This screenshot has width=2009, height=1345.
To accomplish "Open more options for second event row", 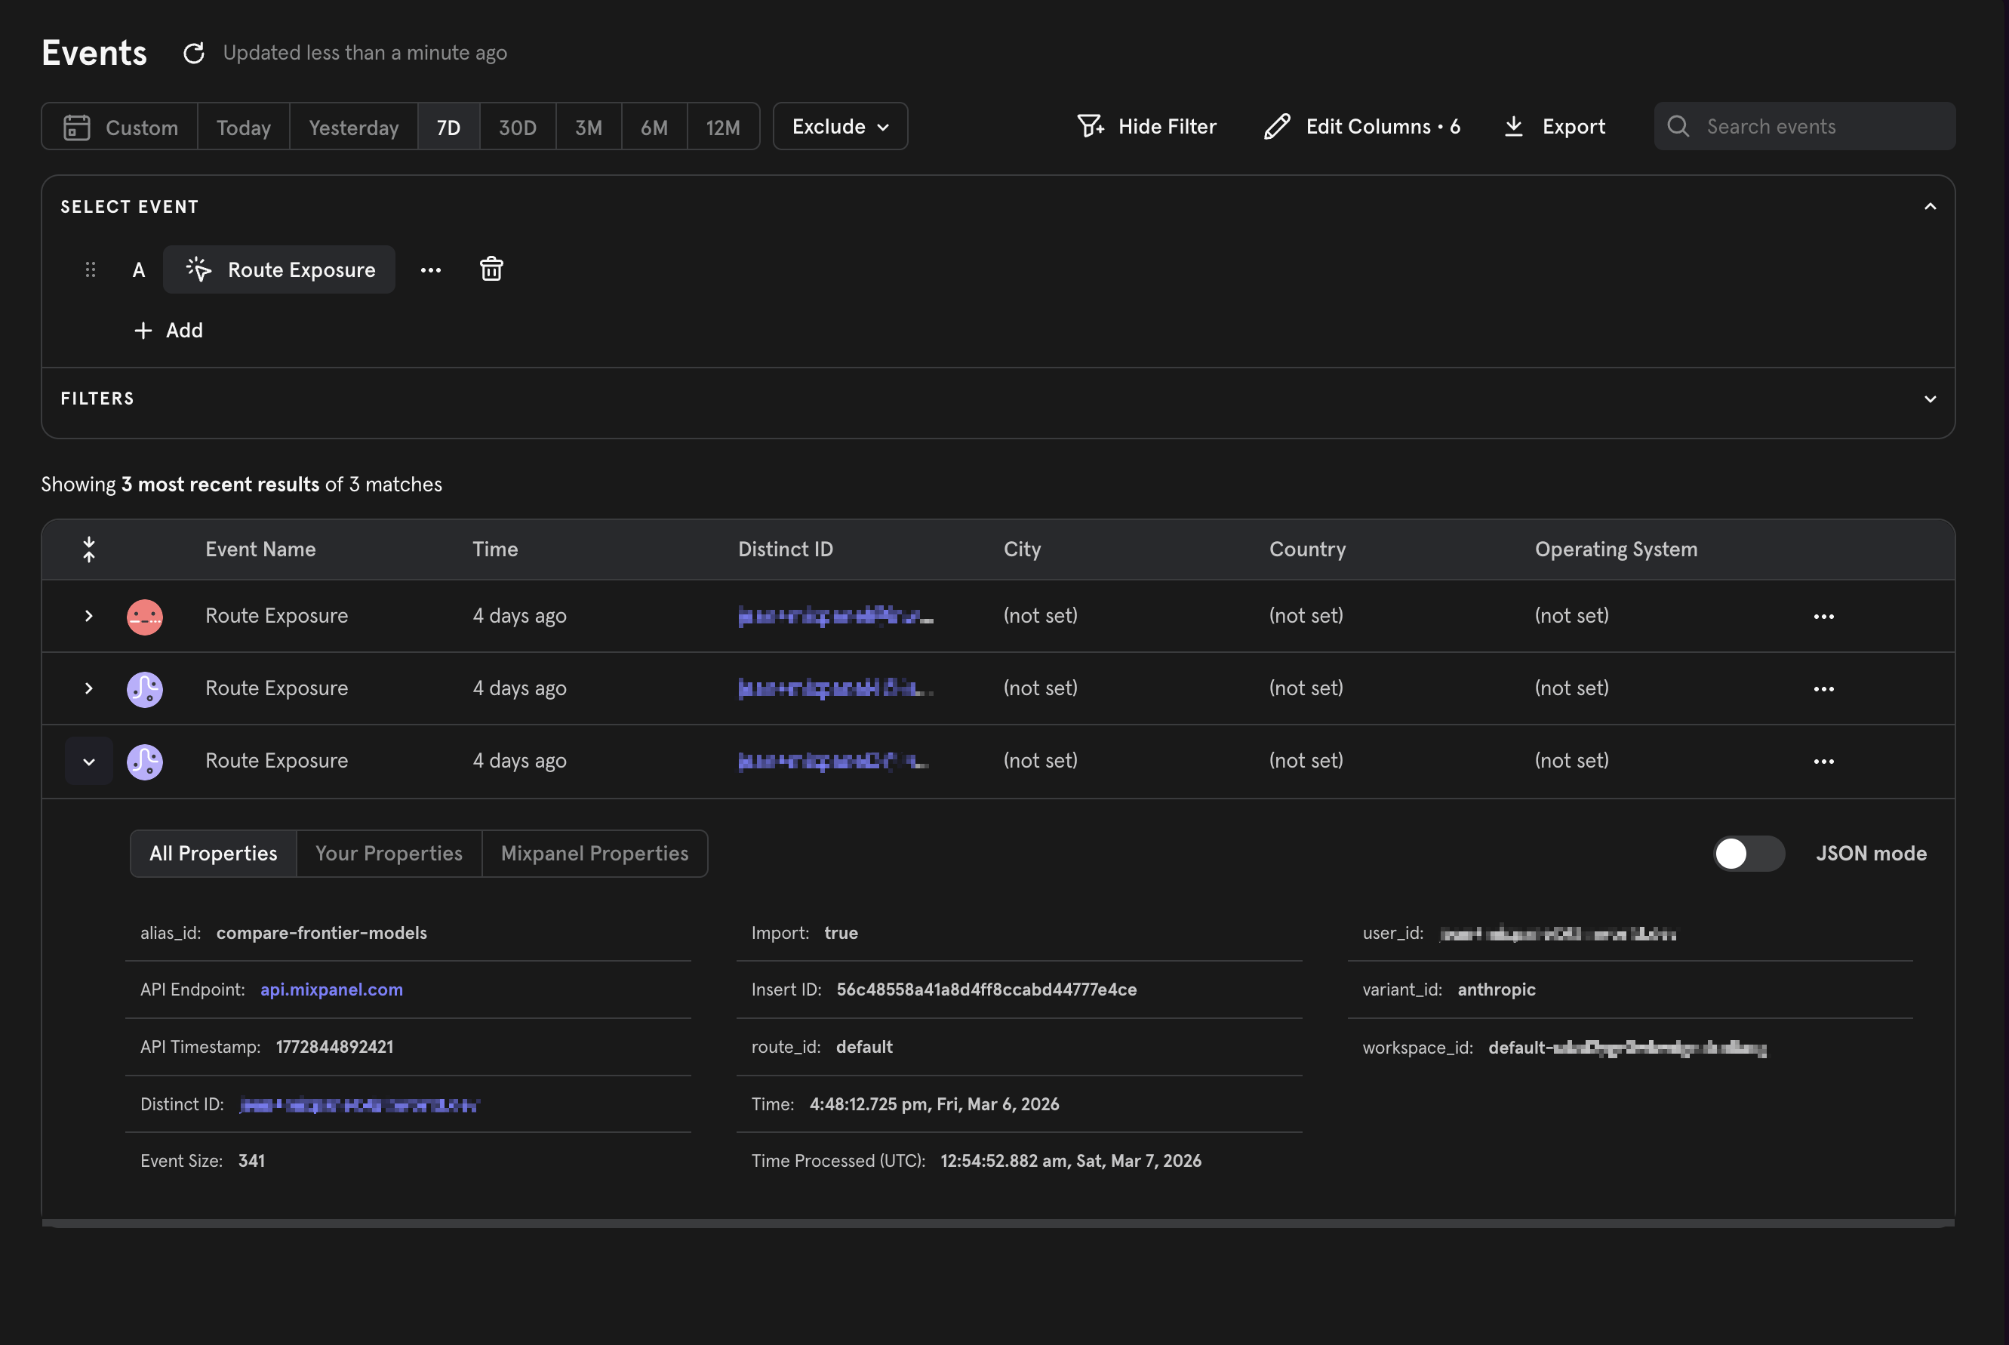I will [x=1823, y=689].
